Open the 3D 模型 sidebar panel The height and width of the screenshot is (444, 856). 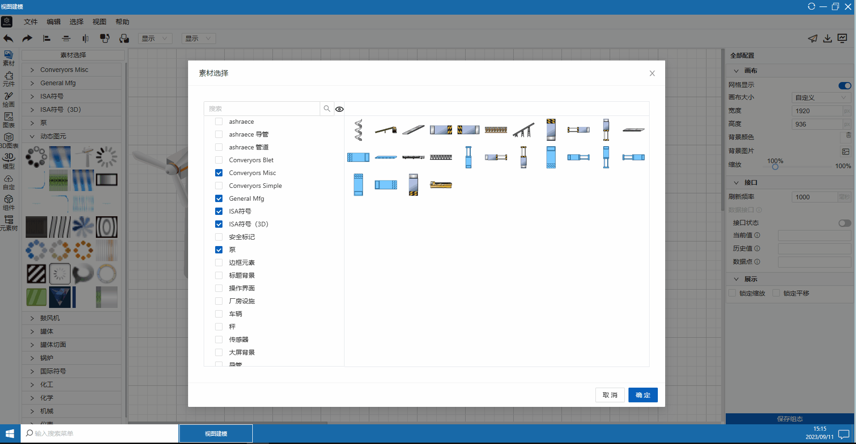point(9,161)
